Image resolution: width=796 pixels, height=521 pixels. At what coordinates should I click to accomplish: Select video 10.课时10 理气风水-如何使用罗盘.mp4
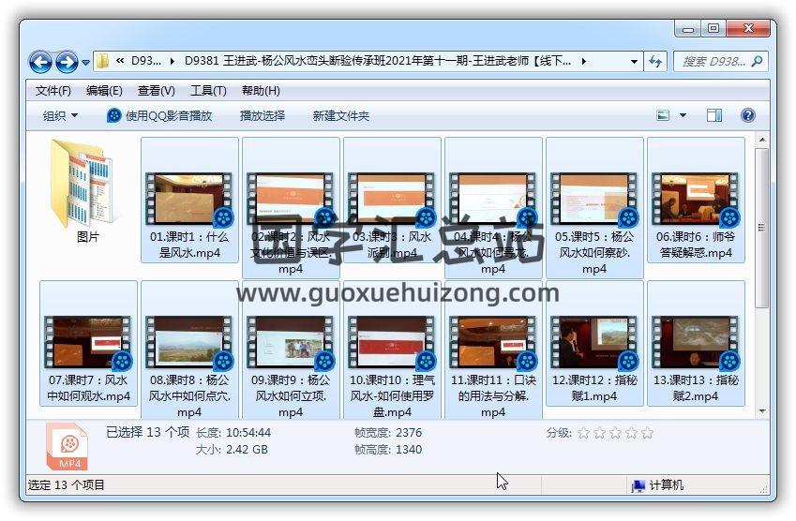coord(392,350)
